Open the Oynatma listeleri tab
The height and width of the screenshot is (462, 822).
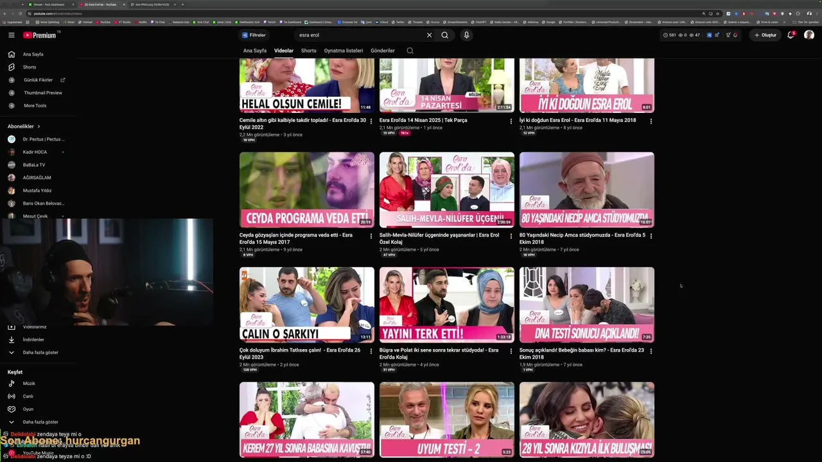pyautogui.click(x=344, y=51)
